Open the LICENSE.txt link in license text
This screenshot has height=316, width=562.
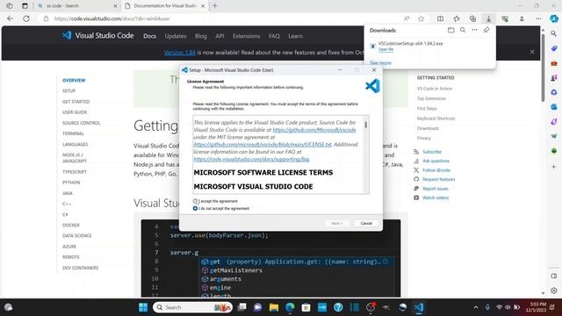pos(263,144)
